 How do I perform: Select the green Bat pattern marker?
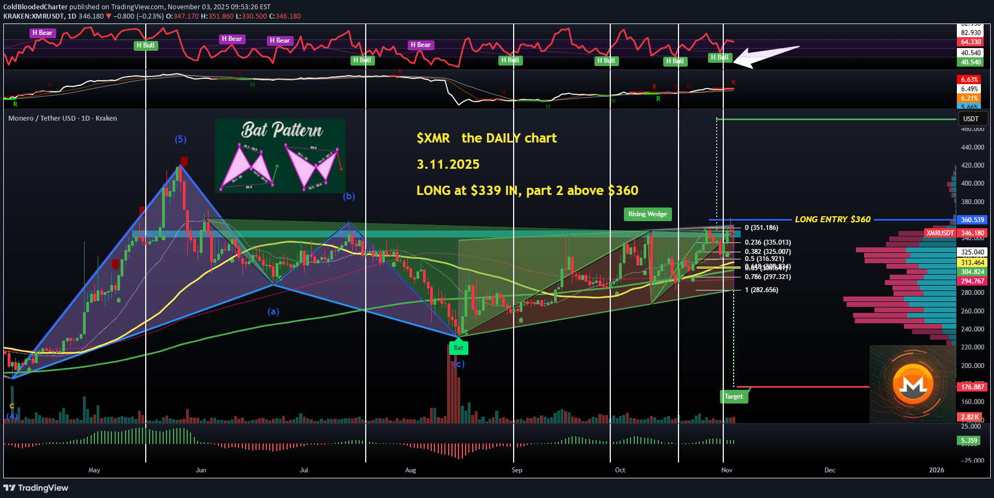(x=459, y=347)
